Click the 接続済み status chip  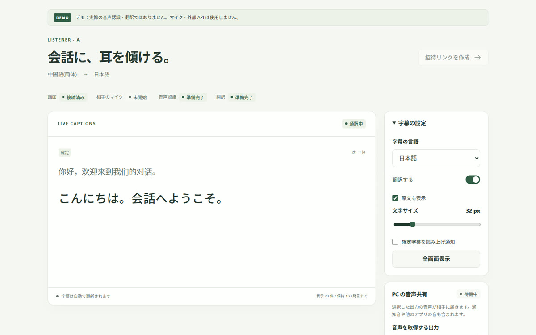point(73,97)
